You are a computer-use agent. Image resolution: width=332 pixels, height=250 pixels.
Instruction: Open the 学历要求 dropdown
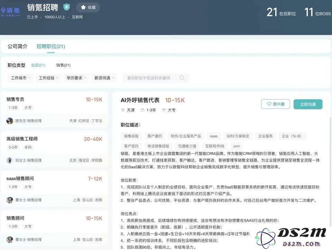click(76, 78)
